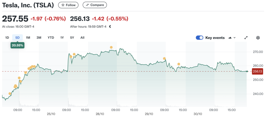Image resolution: width=266 pixels, height=117 pixels.
Task: Expand chart to full screen
Action: pos(246,38)
